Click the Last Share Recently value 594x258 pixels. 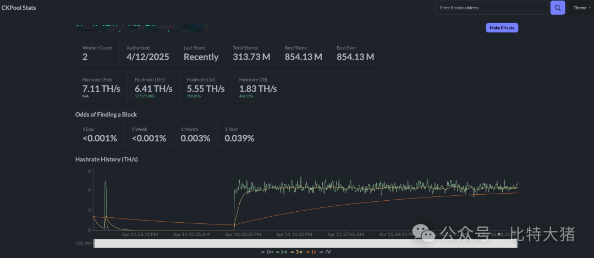201,57
